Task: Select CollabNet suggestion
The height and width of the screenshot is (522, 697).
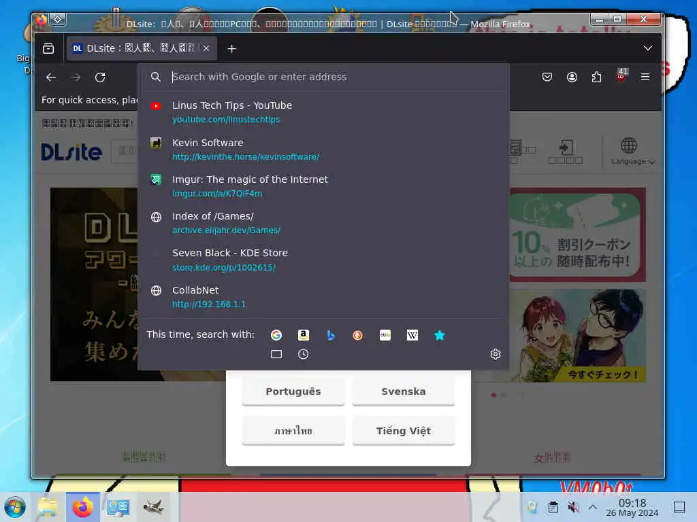Action: click(x=325, y=296)
